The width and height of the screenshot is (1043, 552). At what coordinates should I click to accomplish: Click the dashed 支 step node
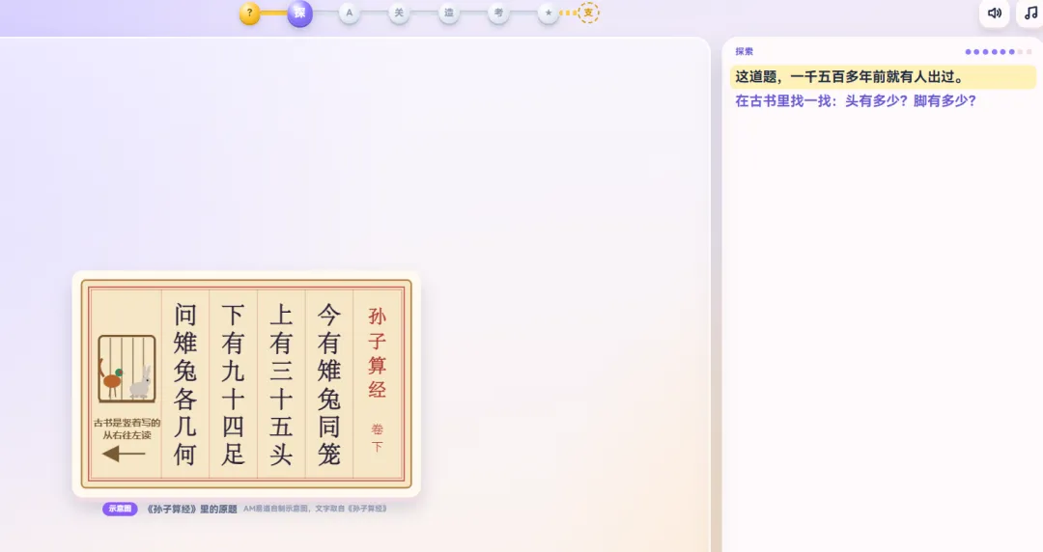pyautogui.click(x=588, y=13)
